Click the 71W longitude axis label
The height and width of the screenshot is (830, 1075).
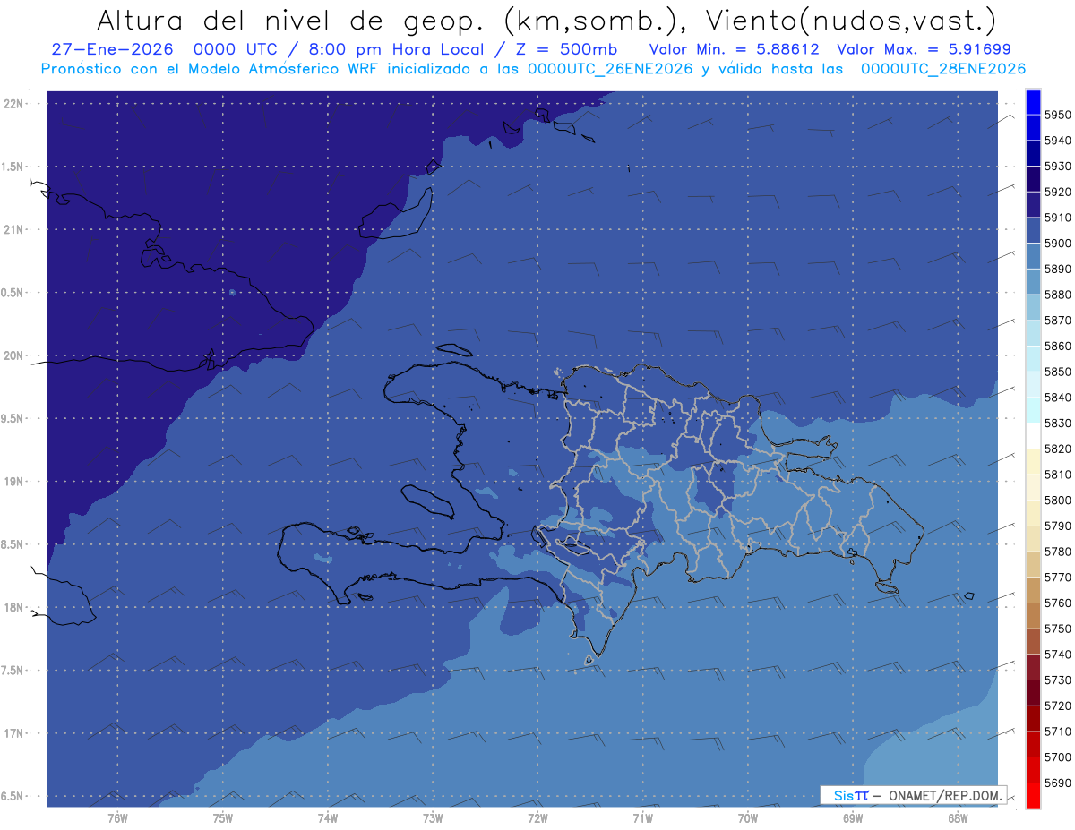point(642,817)
